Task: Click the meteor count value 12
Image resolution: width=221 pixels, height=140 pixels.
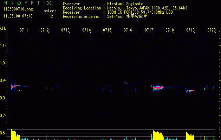Action: pyautogui.click(x=51, y=16)
